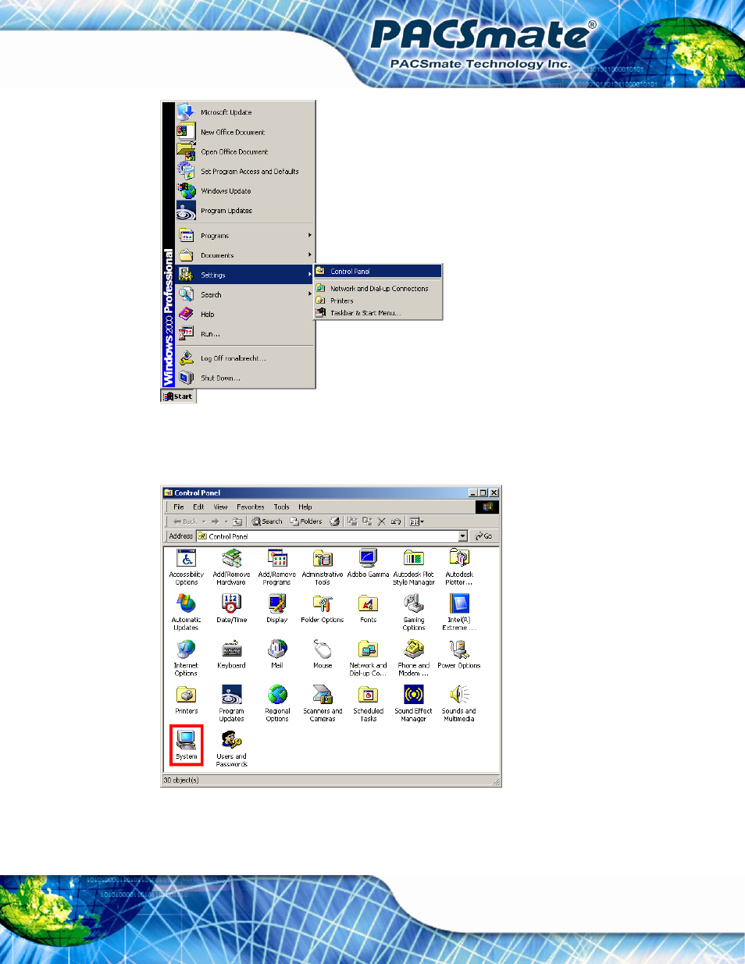Click the Go button beside address bar
745x964 pixels.
point(484,536)
